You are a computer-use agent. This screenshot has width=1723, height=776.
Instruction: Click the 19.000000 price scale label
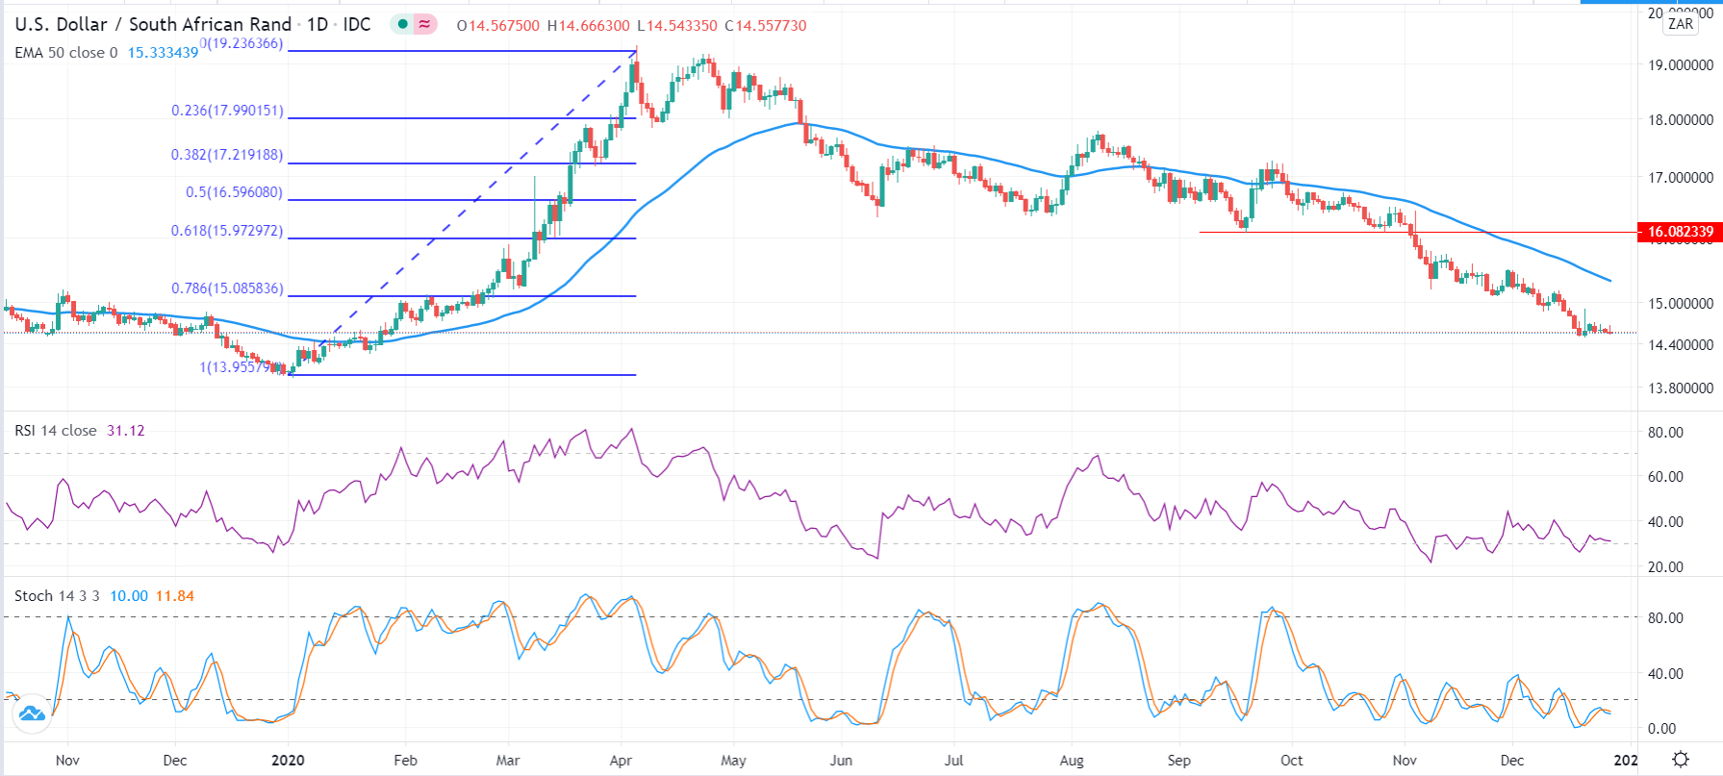tap(1681, 65)
